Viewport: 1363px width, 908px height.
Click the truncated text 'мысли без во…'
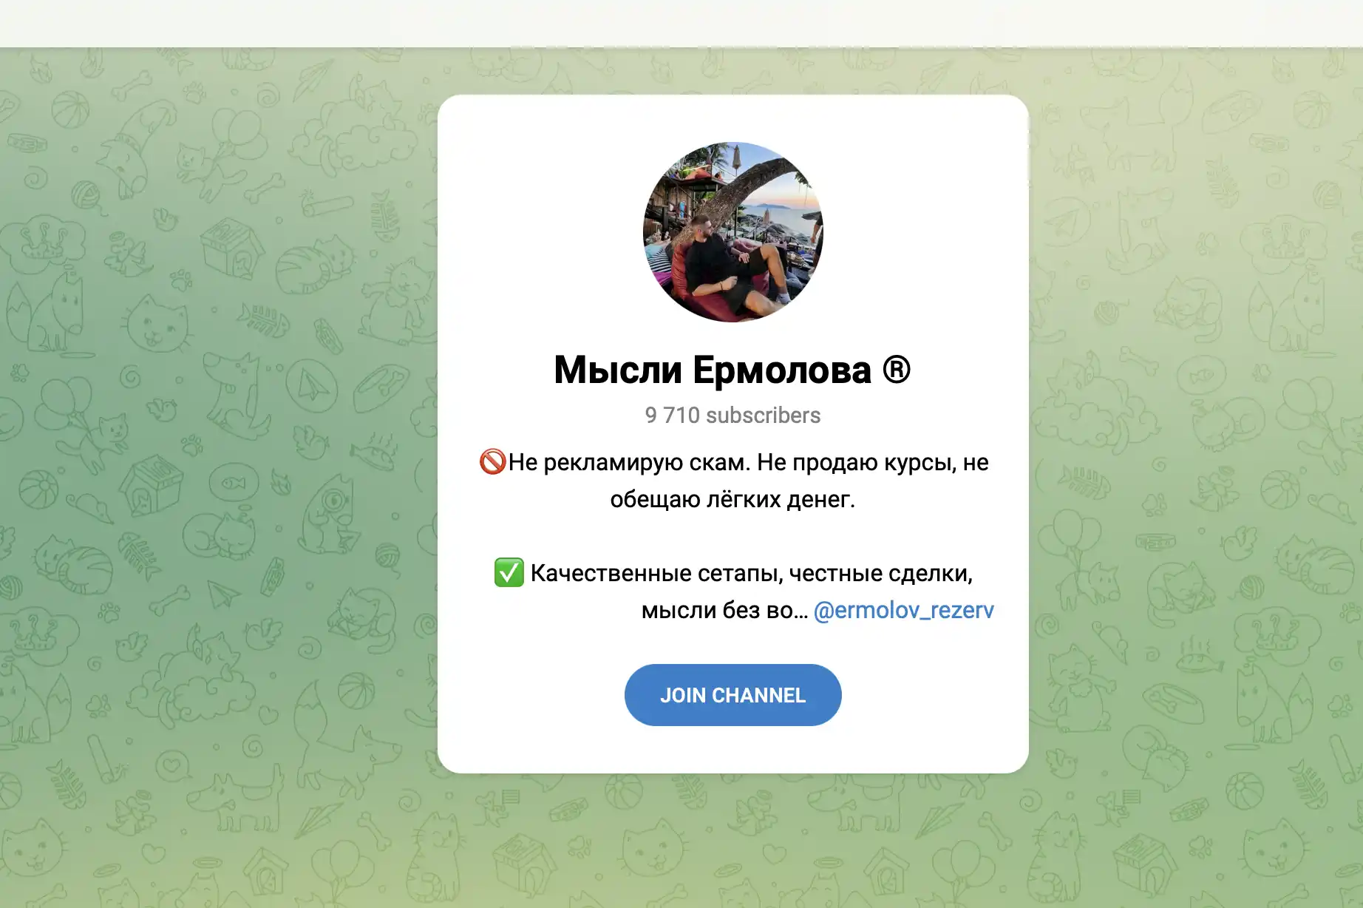coord(724,610)
